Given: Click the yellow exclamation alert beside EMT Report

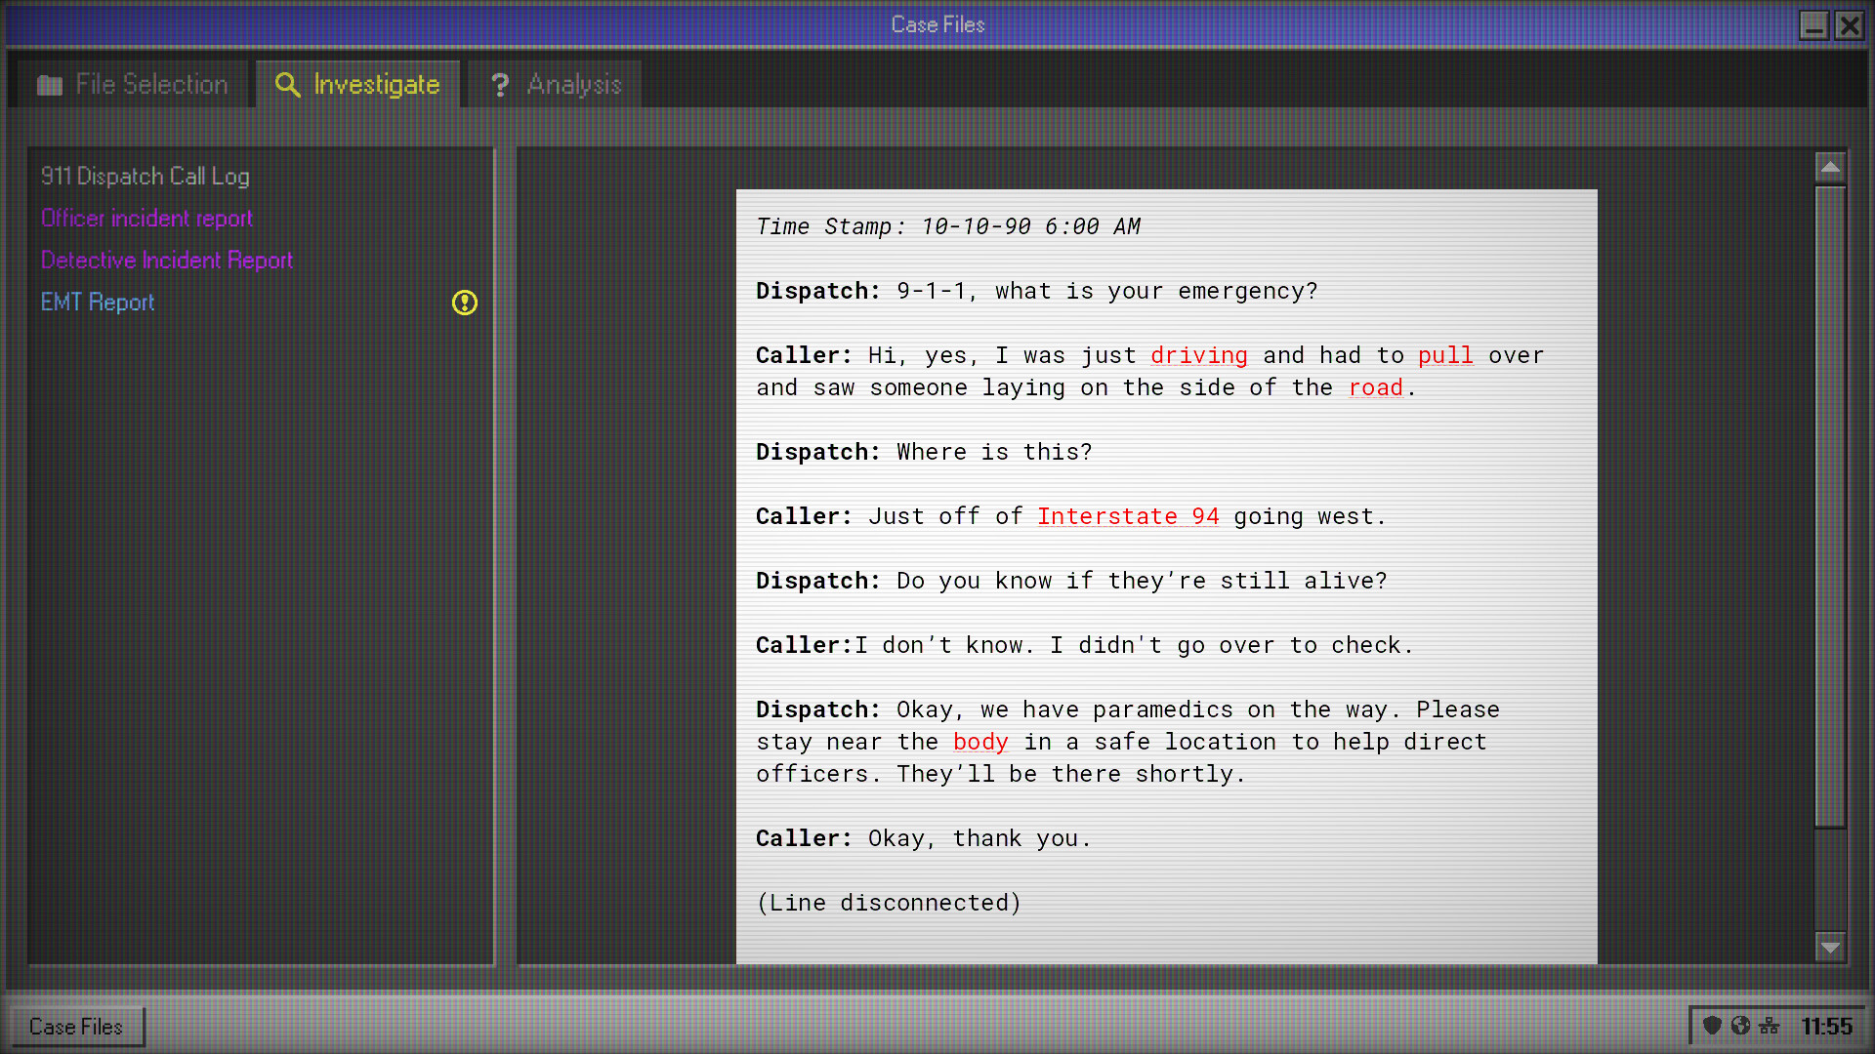Looking at the screenshot, I should (x=465, y=304).
